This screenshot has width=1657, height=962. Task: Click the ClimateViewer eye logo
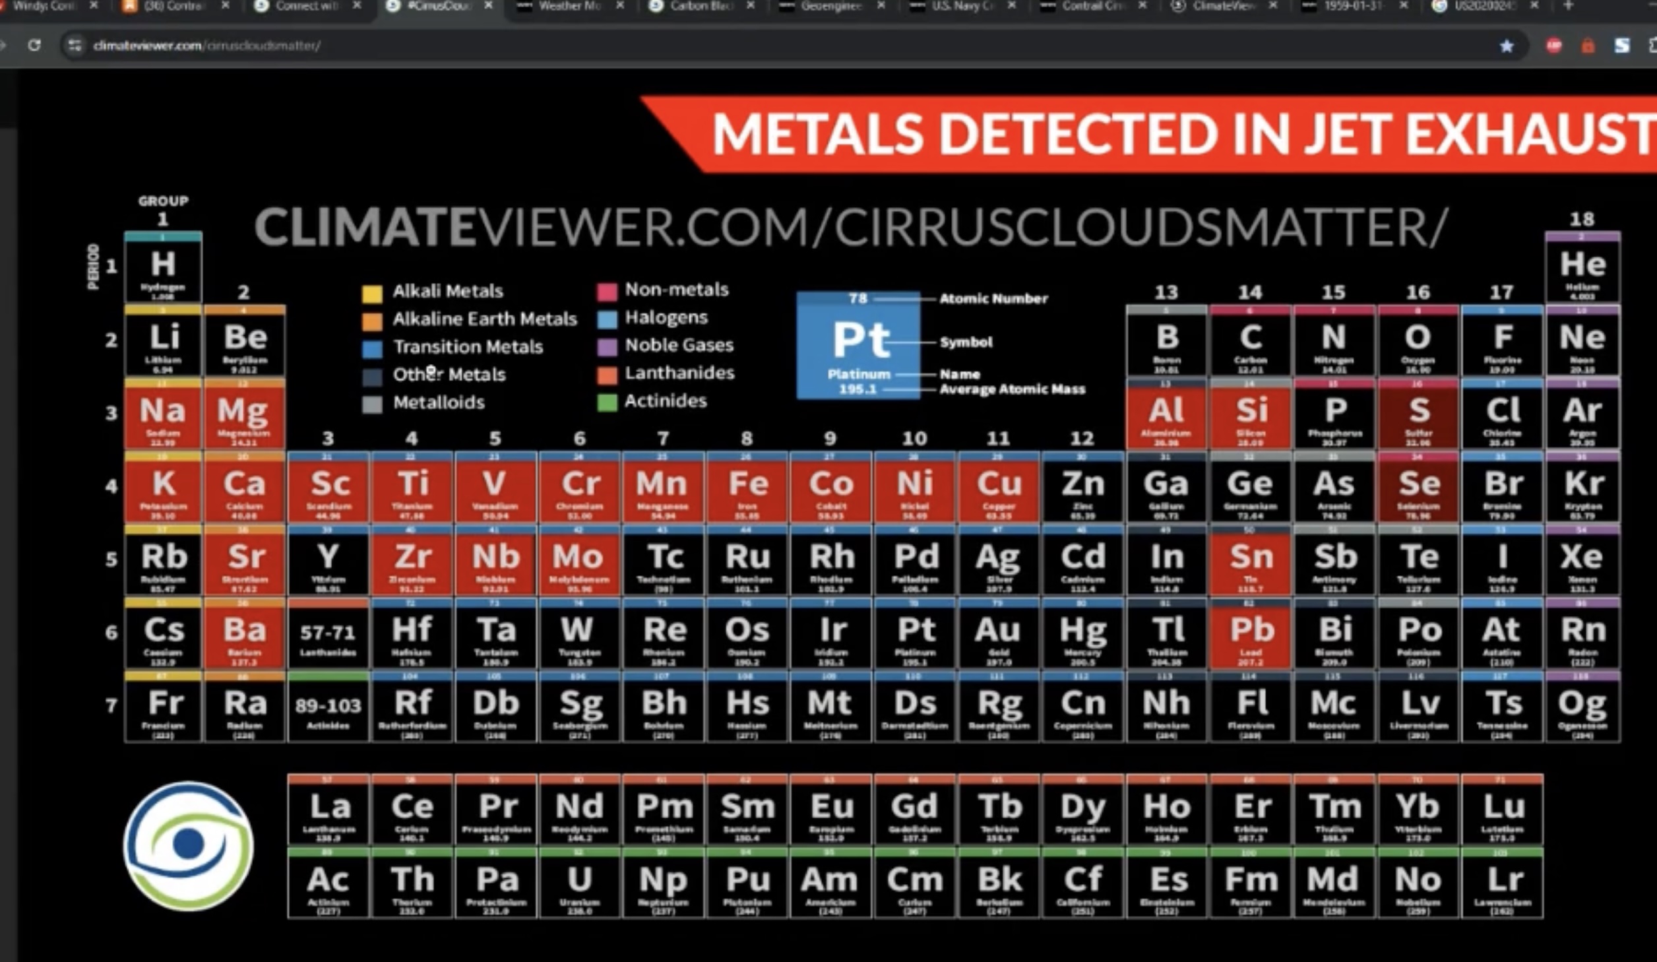188,845
